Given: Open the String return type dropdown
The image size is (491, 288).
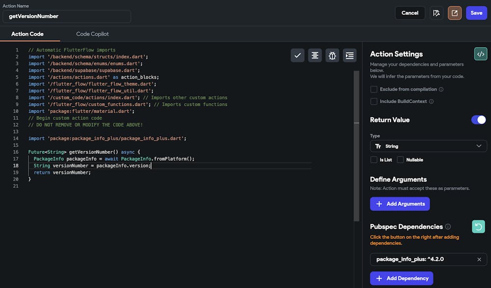Looking at the screenshot, I should pyautogui.click(x=428, y=146).
